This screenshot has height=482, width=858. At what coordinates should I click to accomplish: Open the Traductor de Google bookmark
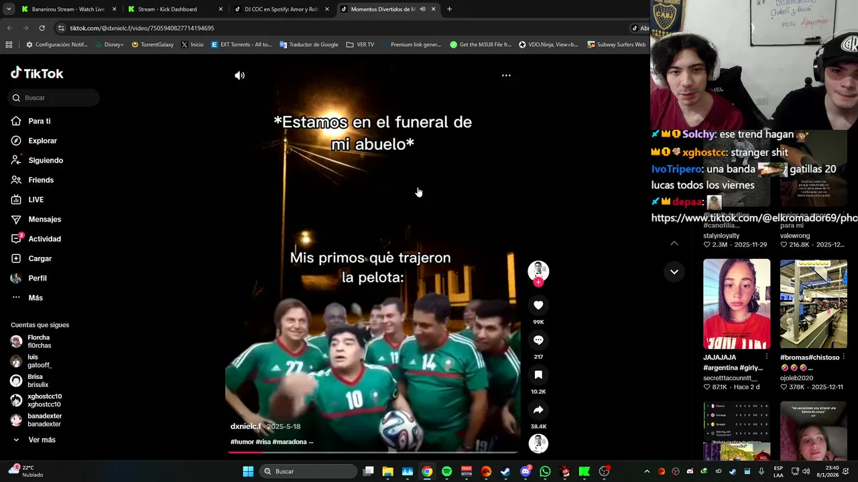click(309, 45)
